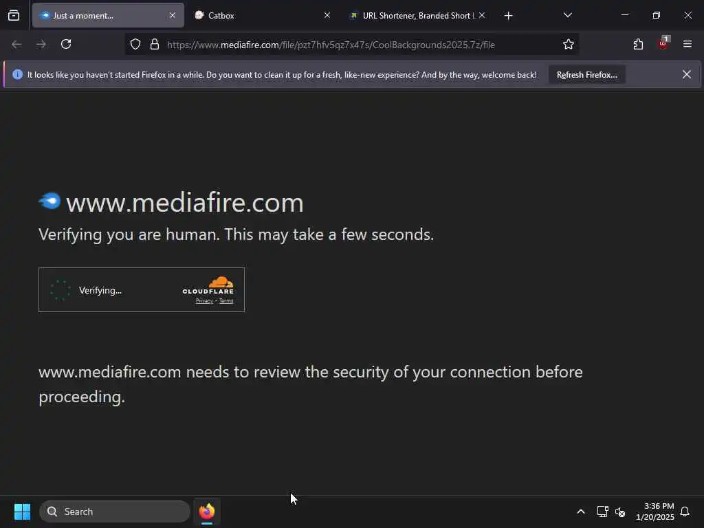Open a new tab with plus button

point(508,16)
